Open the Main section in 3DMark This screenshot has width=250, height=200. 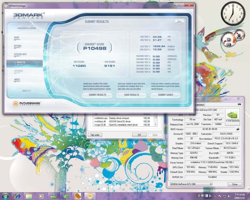17,37
